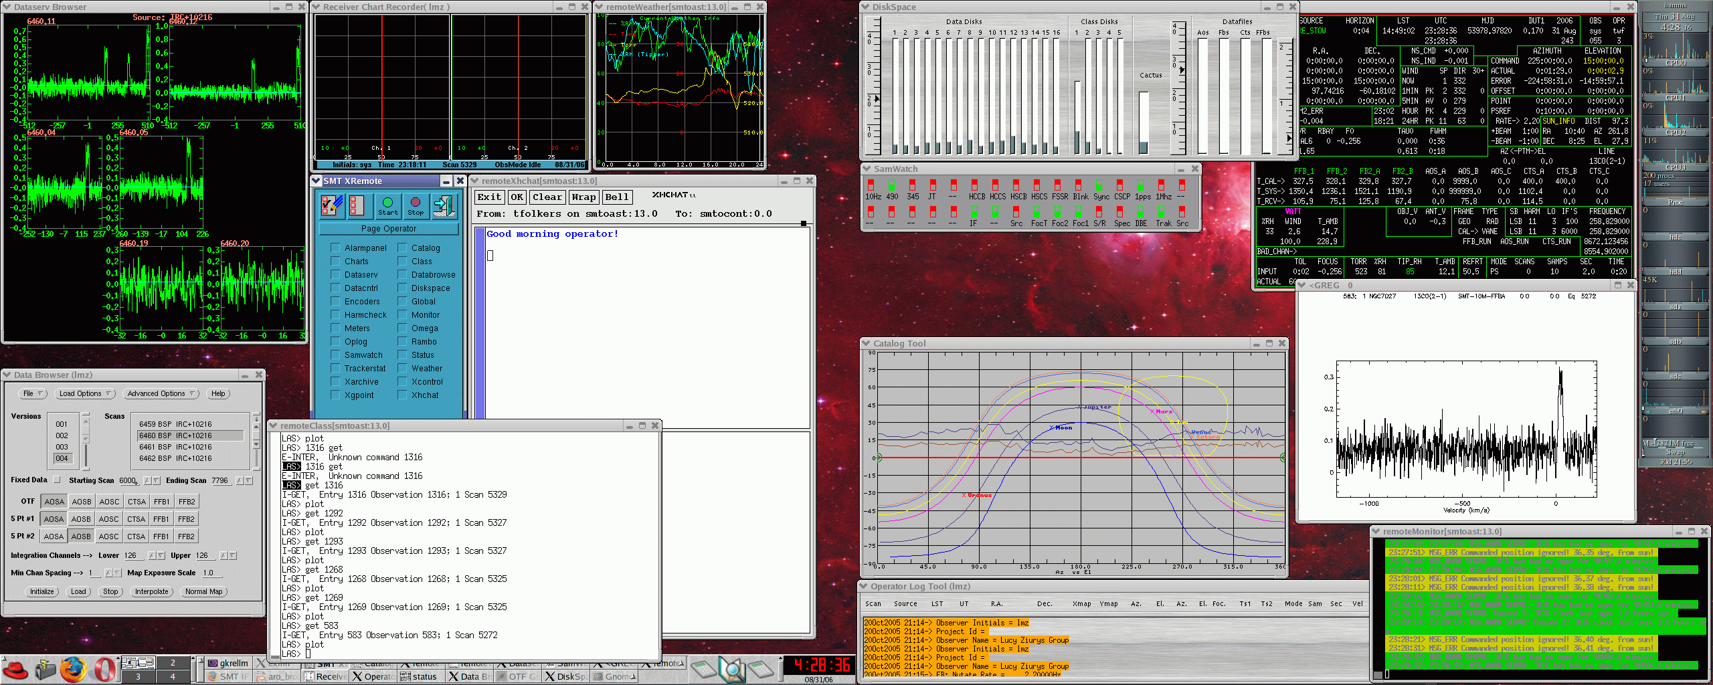Switch to the status taskbar entry
Viewport: 1713px width, 685px height.
[419, 676]
